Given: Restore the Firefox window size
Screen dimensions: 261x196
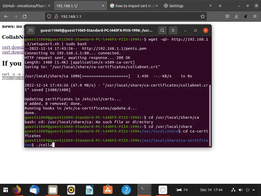Looking at the screenshot, I should [x=247, y=6].
